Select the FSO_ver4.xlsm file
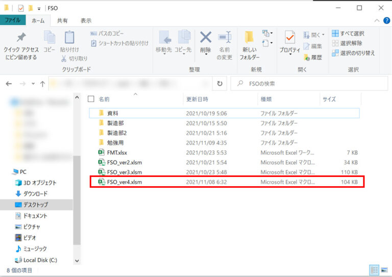The image size is (392, 277). point(125,182)
